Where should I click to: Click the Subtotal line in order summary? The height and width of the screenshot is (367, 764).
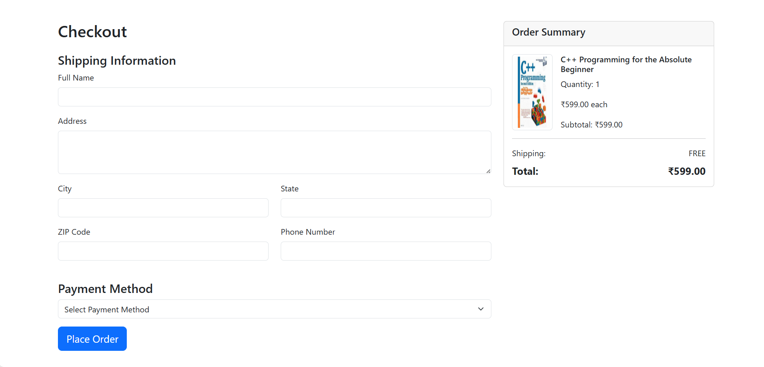point(591,125)
